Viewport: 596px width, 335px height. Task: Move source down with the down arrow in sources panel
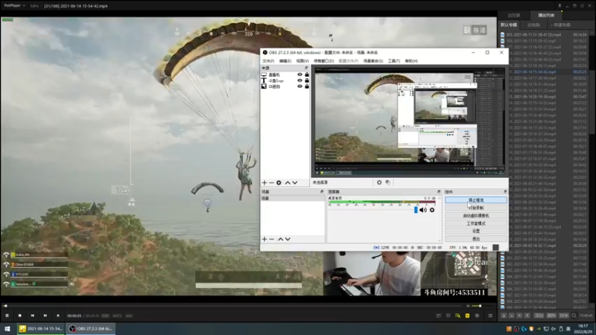point(294,182)
